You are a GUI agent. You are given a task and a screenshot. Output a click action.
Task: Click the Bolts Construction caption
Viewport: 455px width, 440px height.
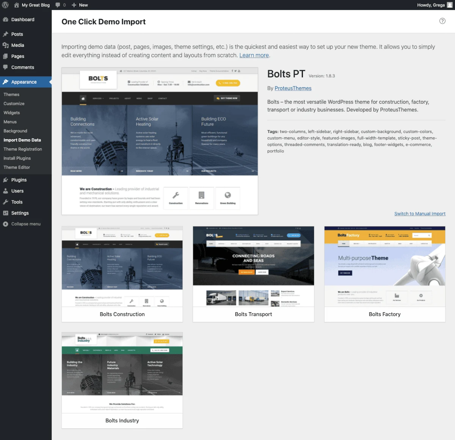coord(122,314)
